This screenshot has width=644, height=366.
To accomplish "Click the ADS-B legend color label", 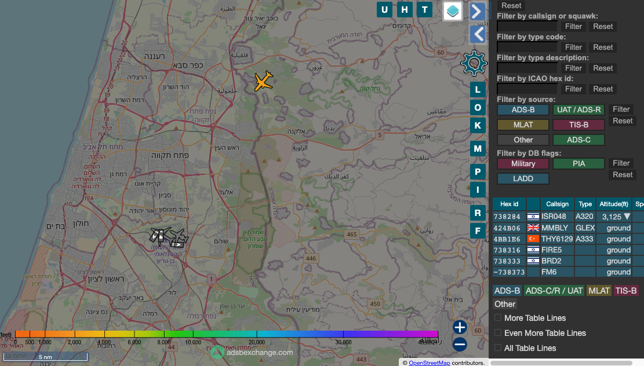I will pos(507,291).
